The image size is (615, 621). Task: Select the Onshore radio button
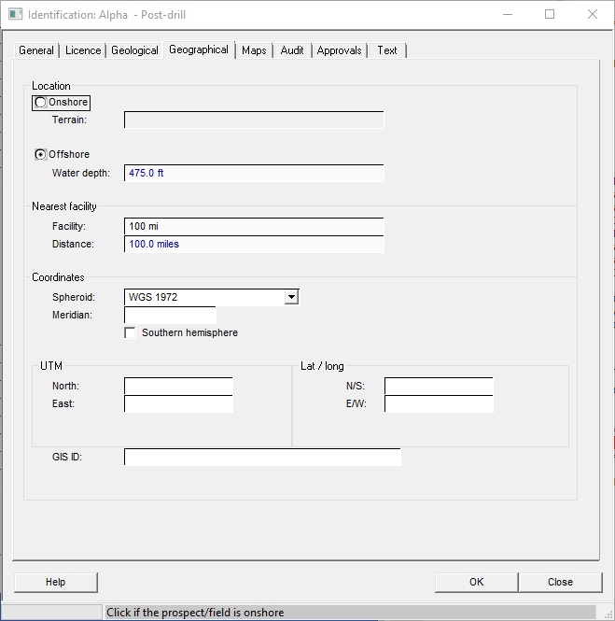[40, 103]
